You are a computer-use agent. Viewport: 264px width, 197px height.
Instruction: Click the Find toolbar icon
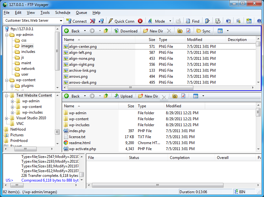188,21
